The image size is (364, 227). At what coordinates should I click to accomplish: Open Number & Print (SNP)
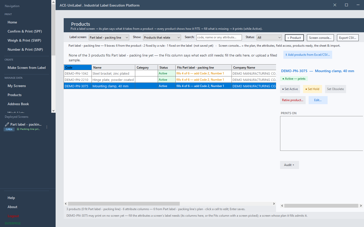click(x=25, y=49)
